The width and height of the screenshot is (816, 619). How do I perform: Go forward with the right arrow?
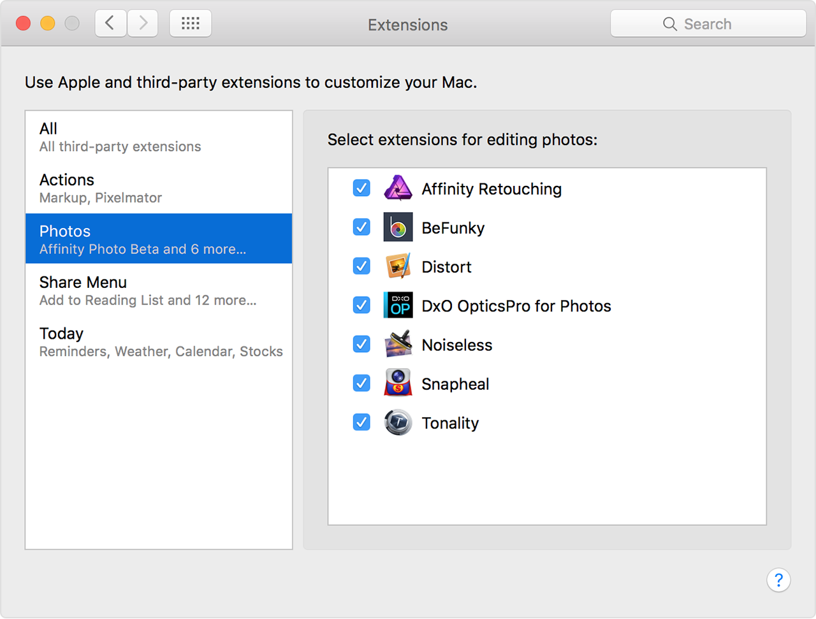(143, 24)
